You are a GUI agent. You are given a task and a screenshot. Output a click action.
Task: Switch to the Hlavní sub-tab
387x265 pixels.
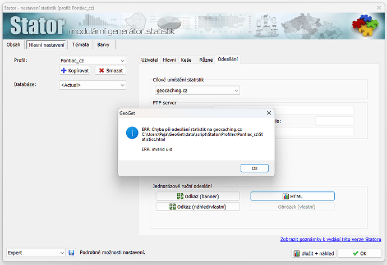[x=169, y=60]
